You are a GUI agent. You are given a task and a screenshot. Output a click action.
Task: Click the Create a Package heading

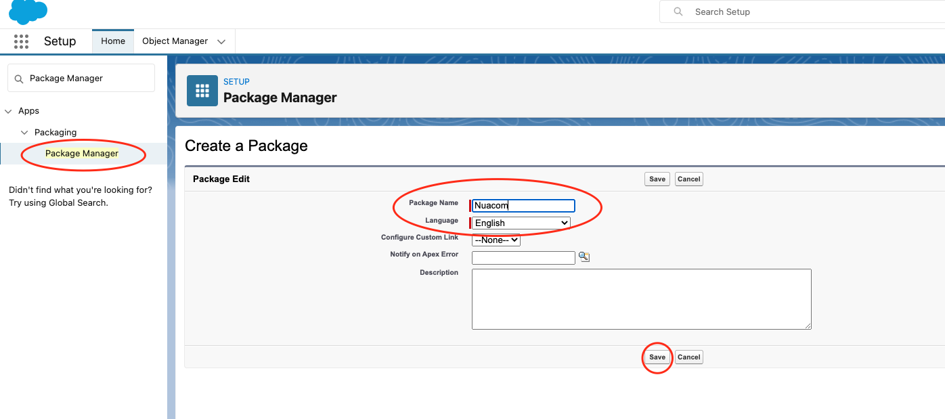246,146
